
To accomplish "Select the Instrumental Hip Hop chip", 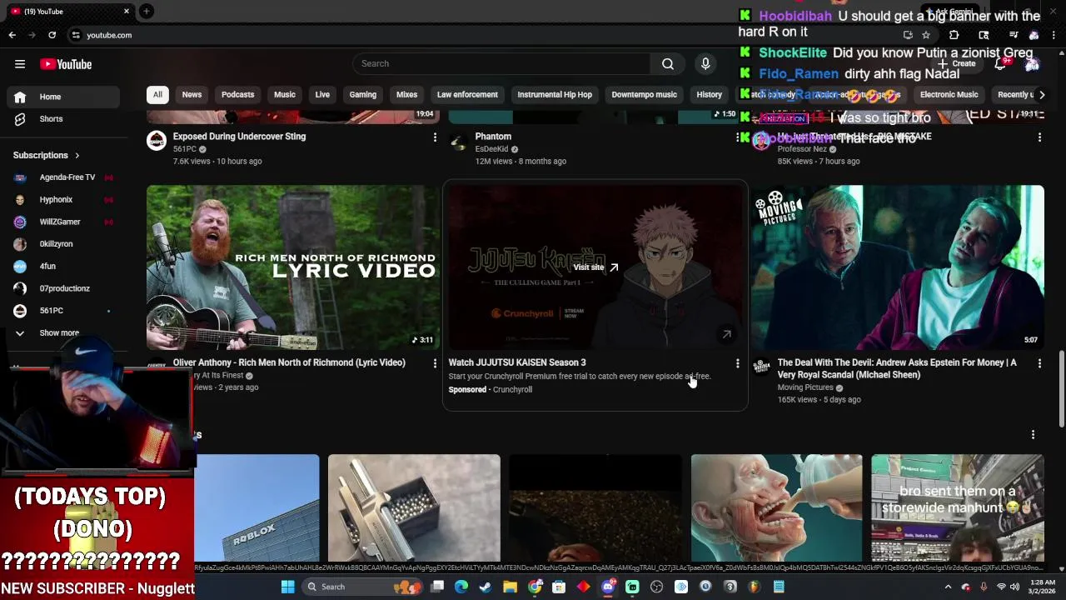I will [x=555, y=95].
